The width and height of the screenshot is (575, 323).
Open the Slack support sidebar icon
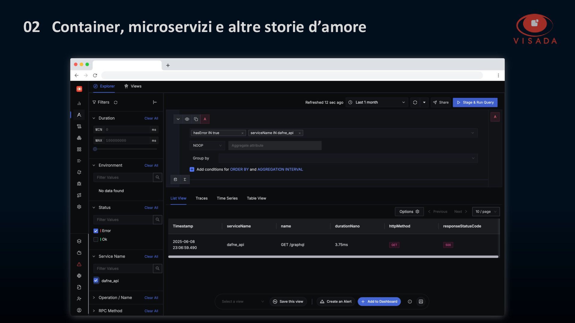click(x=79, y=276)
